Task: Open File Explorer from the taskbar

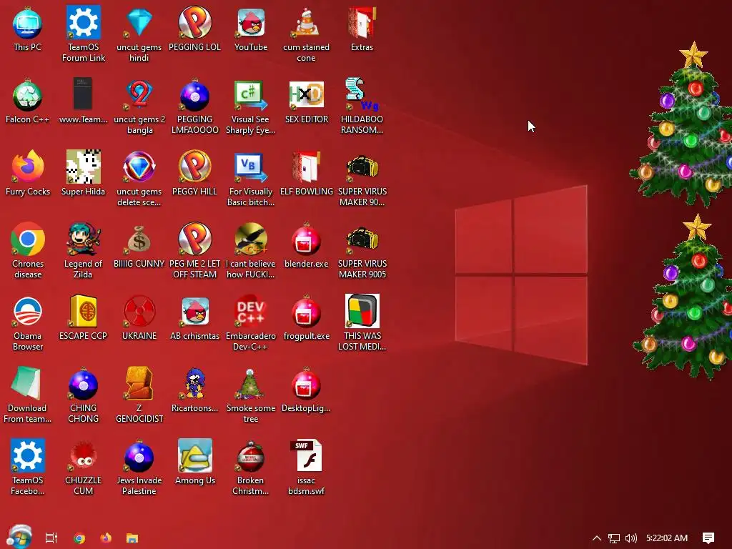Action: [x=132, y=538]
